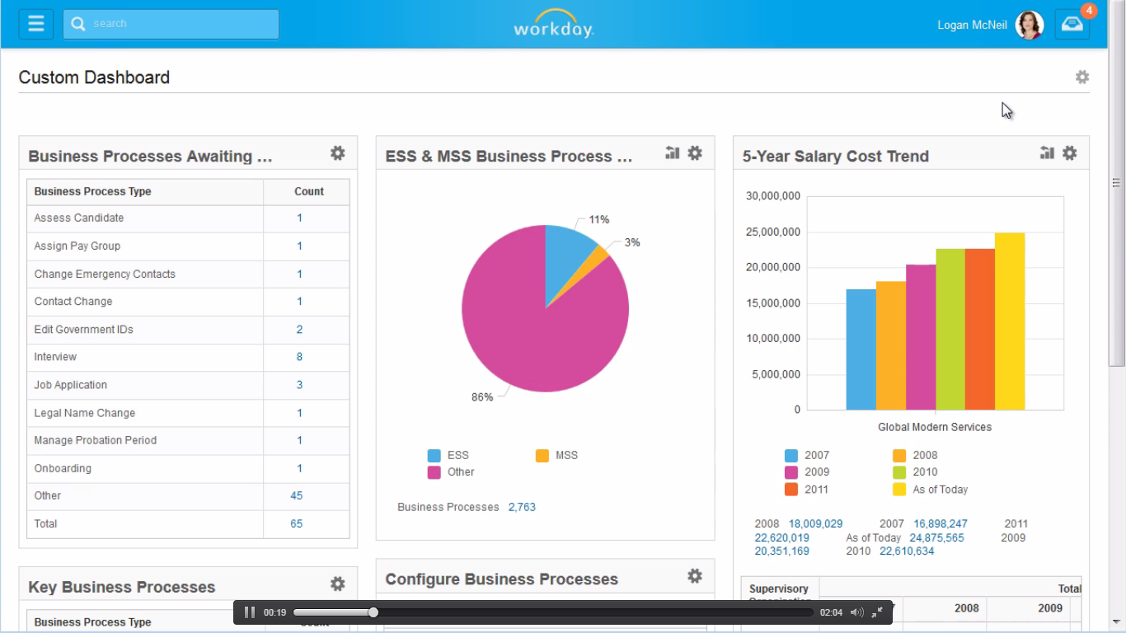Open the search magnifier icon
The image size is (1126, 633).
[77, 24]
